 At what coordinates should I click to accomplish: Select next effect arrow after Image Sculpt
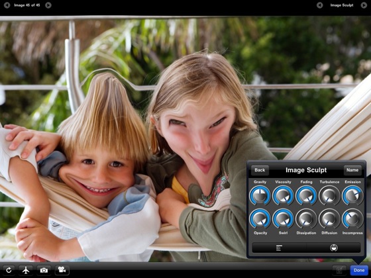coord(364,5)
